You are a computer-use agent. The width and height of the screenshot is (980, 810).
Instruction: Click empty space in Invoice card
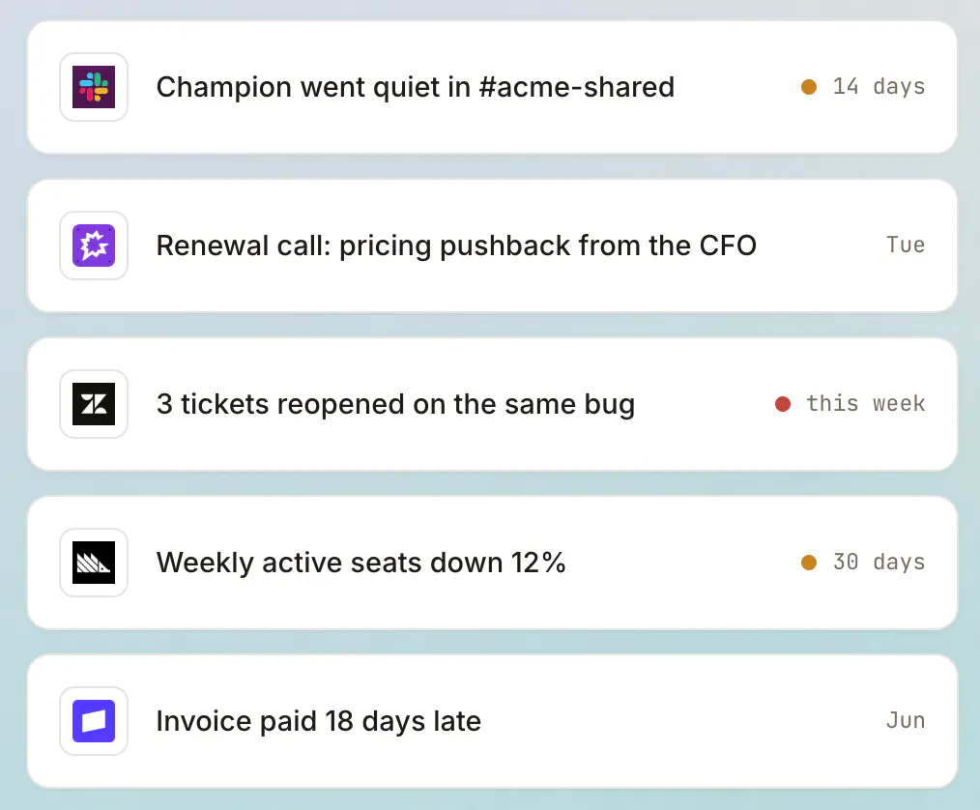(x=681, y=721)
